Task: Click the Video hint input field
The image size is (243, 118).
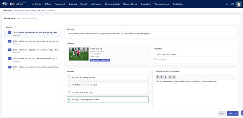Action: coord(194,54)
